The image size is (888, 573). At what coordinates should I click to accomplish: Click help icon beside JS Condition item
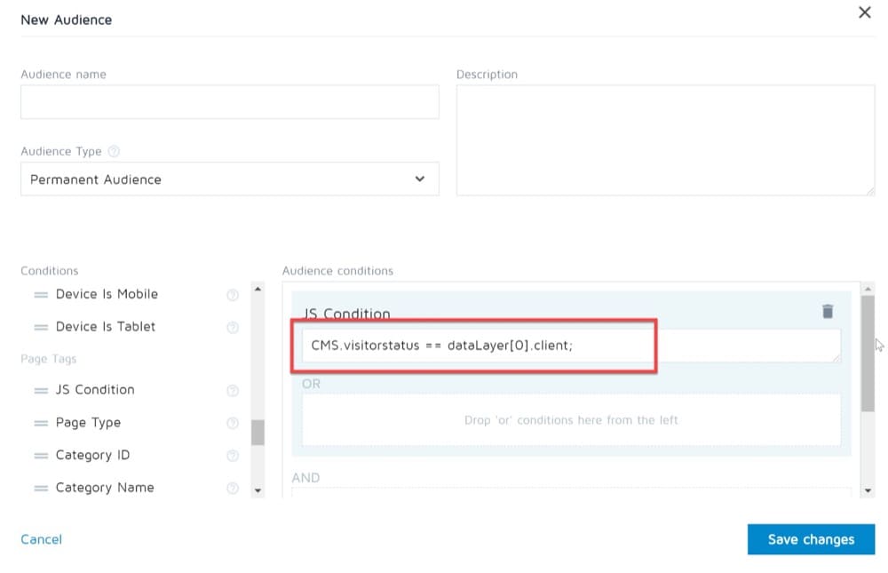(233, 390)
